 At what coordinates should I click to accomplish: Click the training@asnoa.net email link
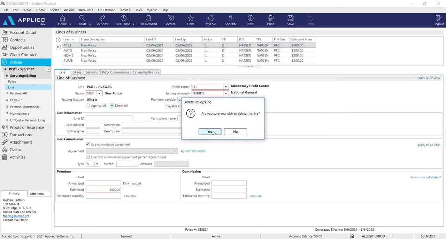[16, 216]
